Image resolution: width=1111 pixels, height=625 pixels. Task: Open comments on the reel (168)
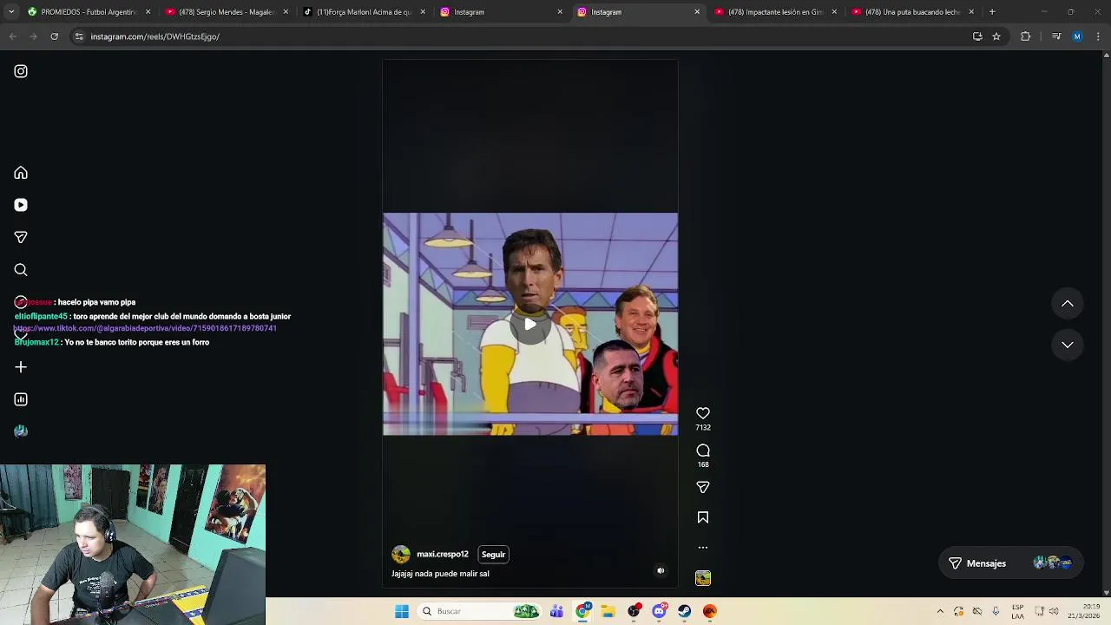pos(703,451)
